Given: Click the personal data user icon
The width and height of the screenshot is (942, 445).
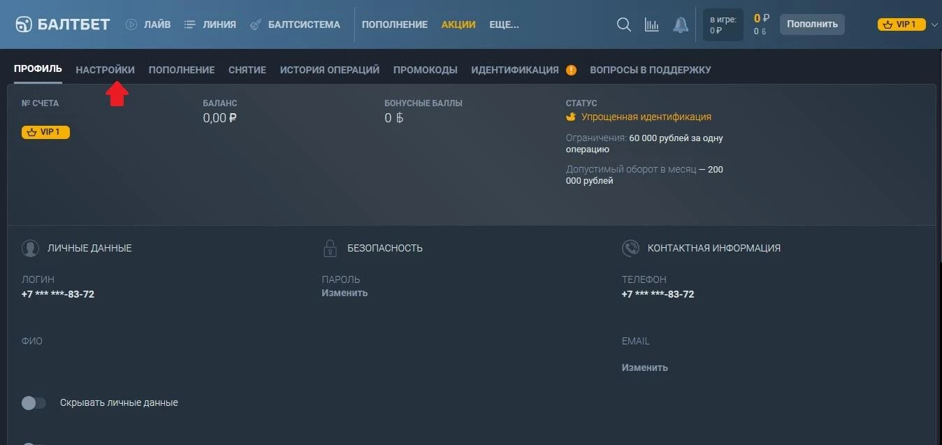Looking at the screenshot, I should click(30, 248).
